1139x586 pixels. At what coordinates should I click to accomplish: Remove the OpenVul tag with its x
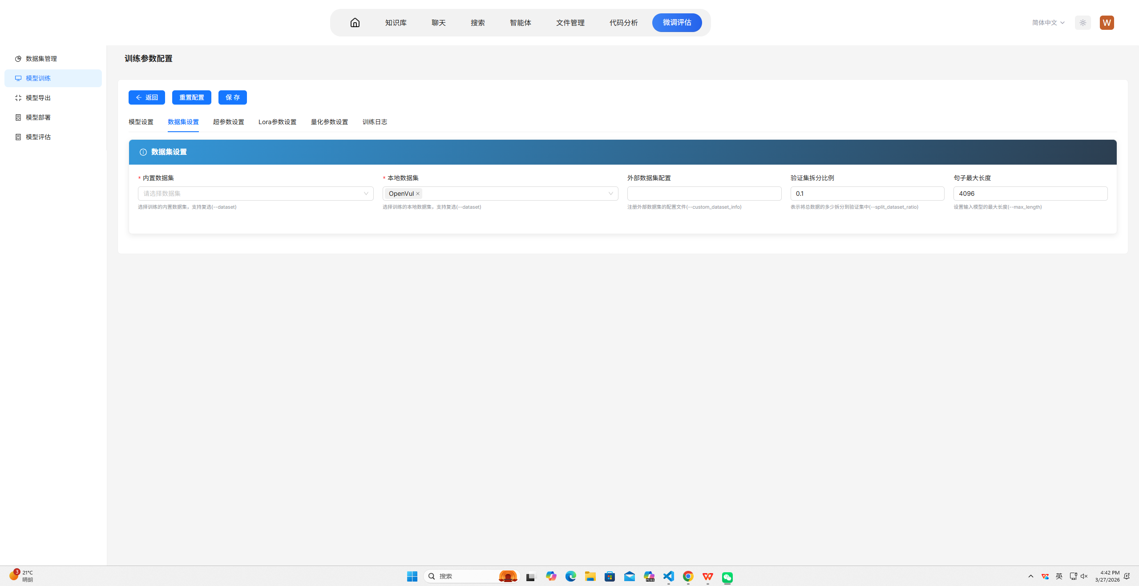tap(418, 194)
